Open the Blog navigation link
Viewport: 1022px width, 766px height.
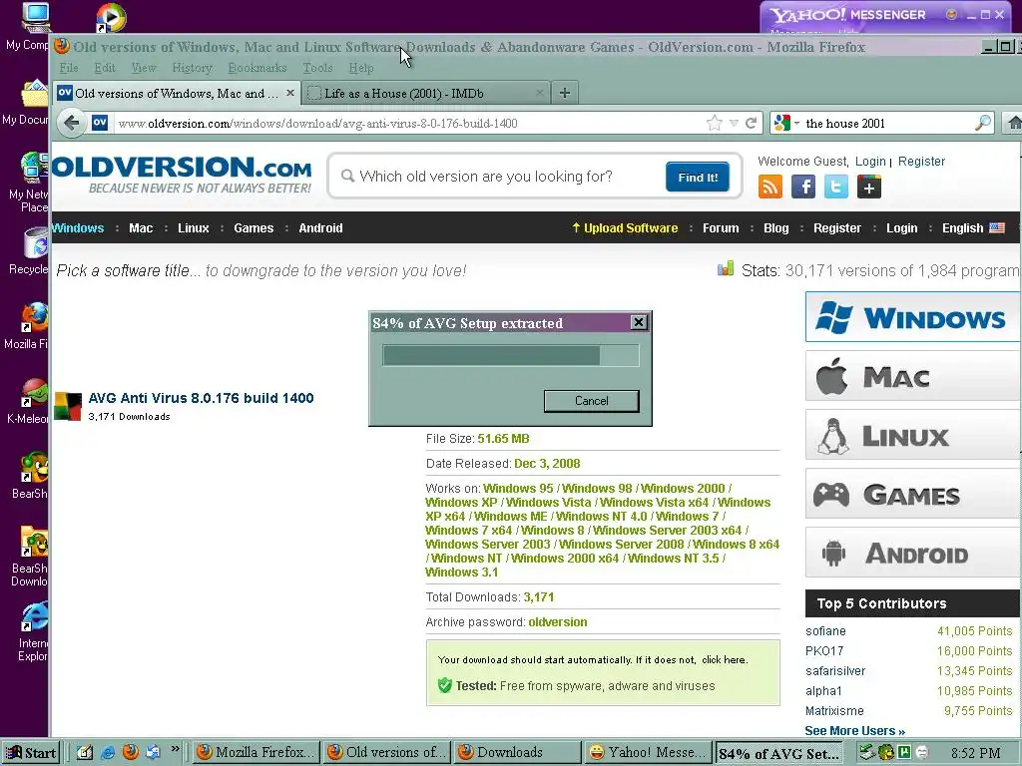(x=775, y=228)
